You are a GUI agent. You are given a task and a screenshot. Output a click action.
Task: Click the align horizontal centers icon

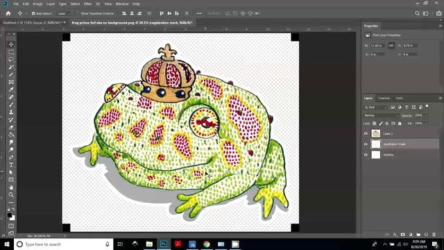click(x=132, y=13)
